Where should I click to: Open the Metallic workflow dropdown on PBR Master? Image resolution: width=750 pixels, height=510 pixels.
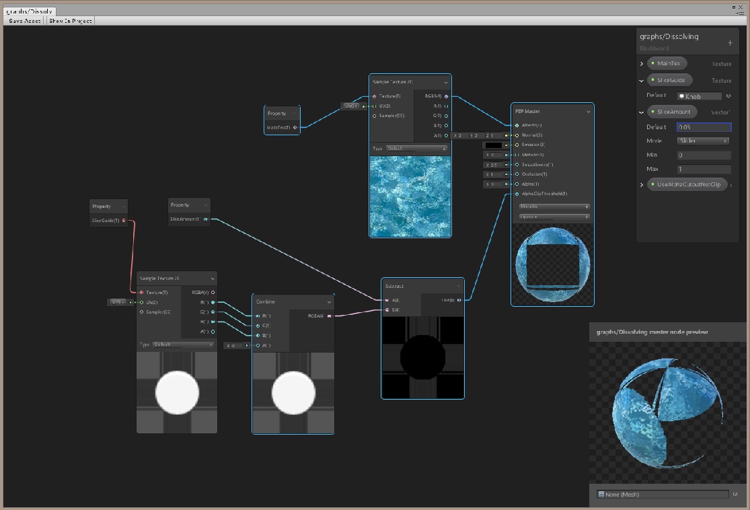(x=553, y=206)
